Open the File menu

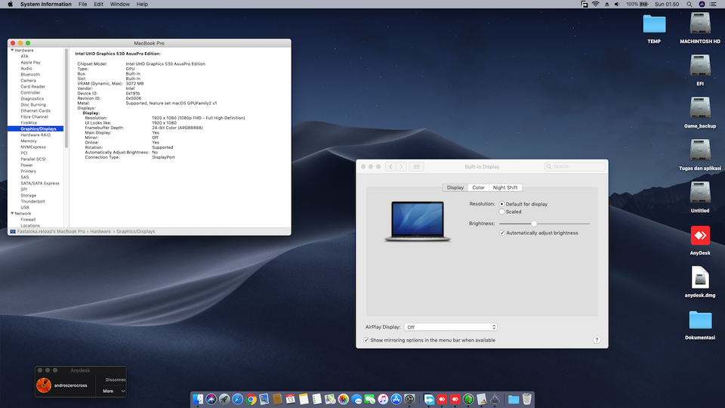(83, 5)
